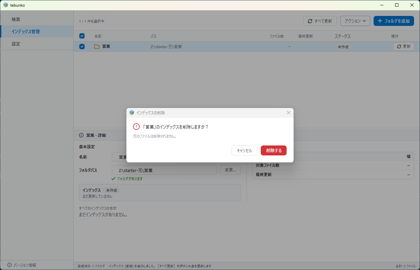Click the 更新 button in the 営業 row
This screenshot has height=270, width=420.
(404, 46)
